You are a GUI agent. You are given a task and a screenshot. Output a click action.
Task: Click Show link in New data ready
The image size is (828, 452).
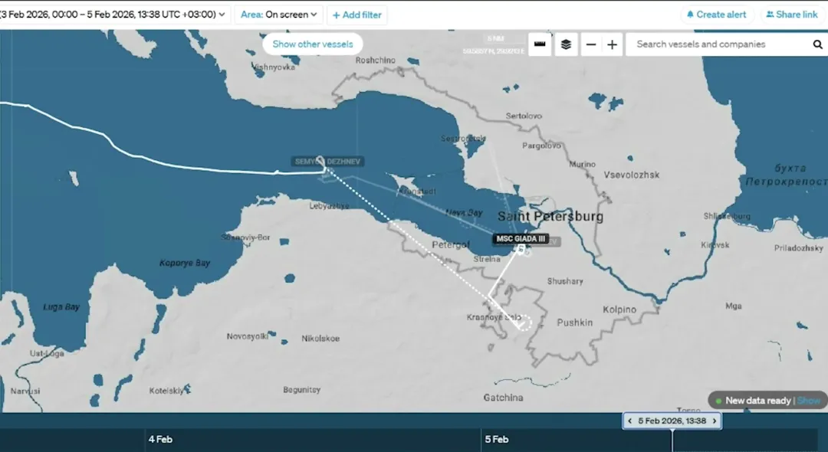pos(808,401)
